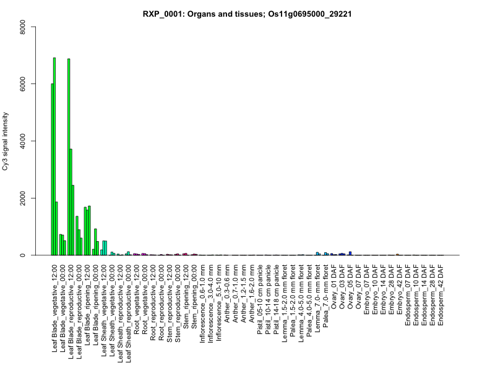Image resolution: width=495 pixels, height=371 pixels.
Task: Click the Root_reproductive_00:00 label
Action: [161, 303]
